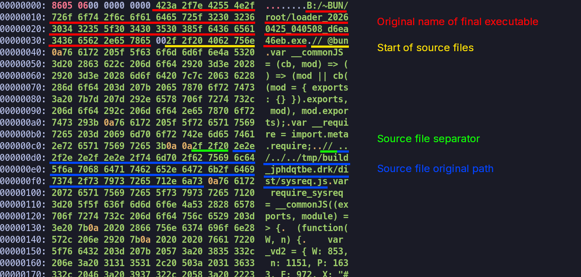Click ASCII text '= __commonJS((ex'
Viewport: 581px width, 277px height.
point(307,205)
